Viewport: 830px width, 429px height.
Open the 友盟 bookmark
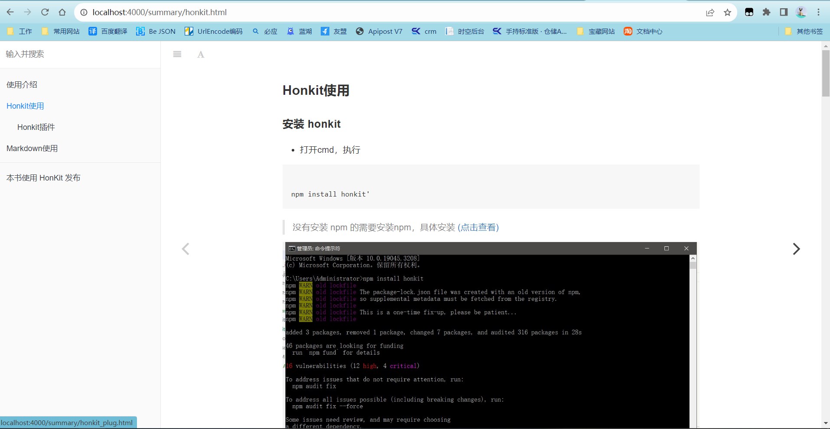point(334,31)
